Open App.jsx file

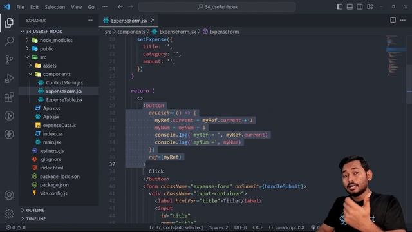[51, 117]
